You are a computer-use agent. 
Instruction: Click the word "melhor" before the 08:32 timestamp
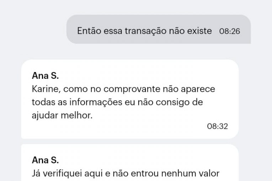77,116
